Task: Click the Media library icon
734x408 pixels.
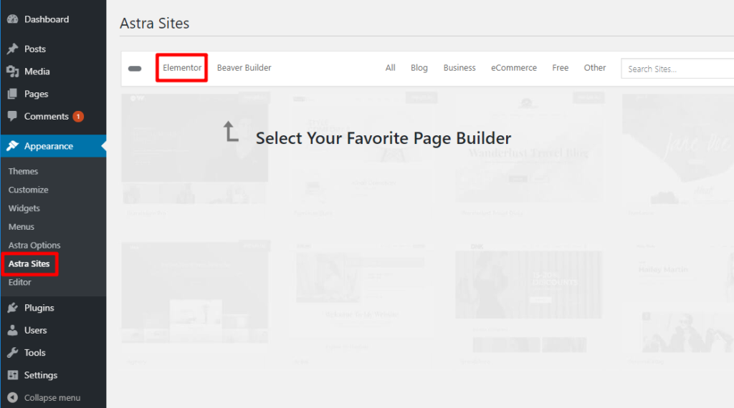Action: 13,71
